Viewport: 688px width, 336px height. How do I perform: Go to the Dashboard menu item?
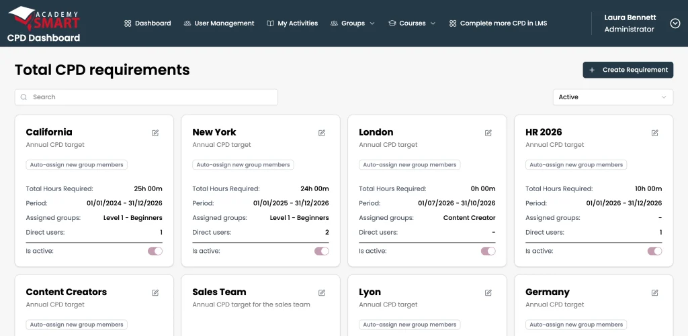(x=147, y=23)
